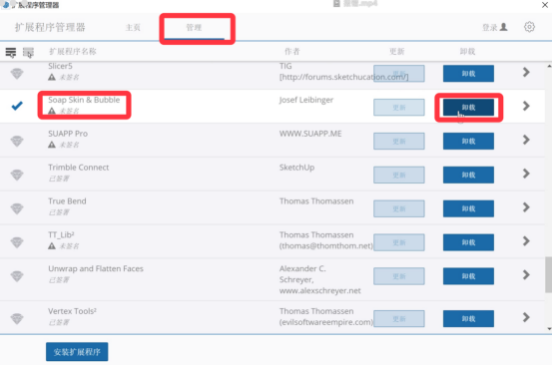
Task: Click the True Bend name
Action: click(67, 201)
